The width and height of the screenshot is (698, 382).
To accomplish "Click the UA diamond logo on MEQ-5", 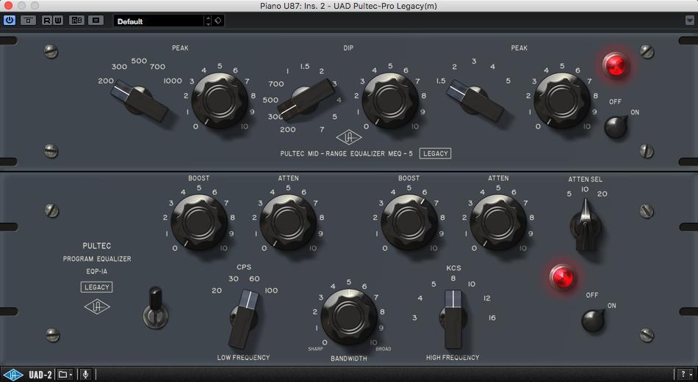I will [x=349, y=138].
